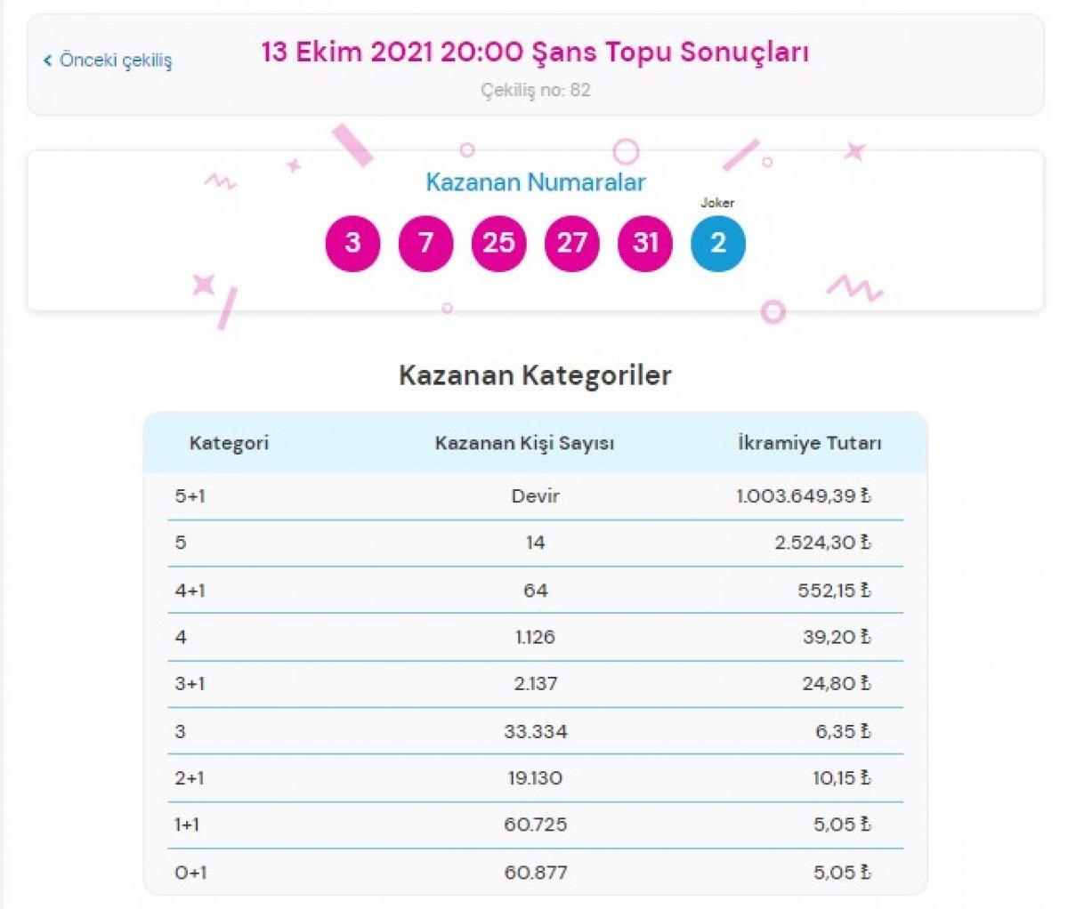Click the Joker label above the blue ball

coord(718,202)
